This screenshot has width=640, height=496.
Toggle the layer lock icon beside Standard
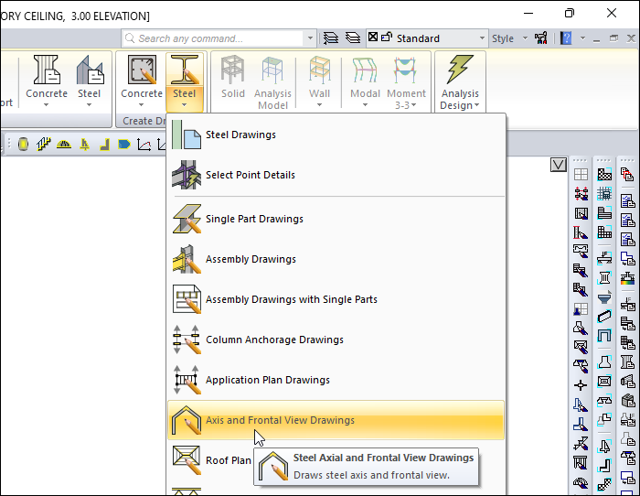pos(387,38)
